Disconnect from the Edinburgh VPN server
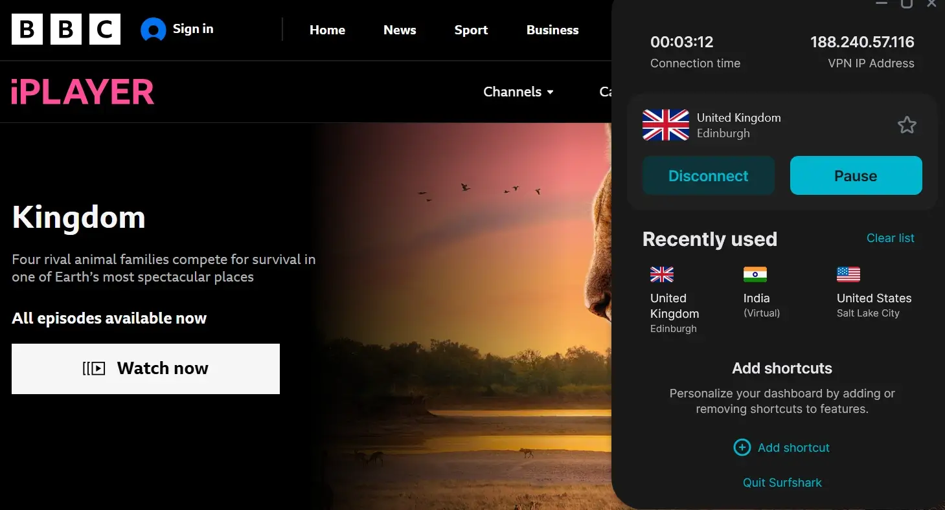This screenshot has width=945, height=510. click(708, 175)
